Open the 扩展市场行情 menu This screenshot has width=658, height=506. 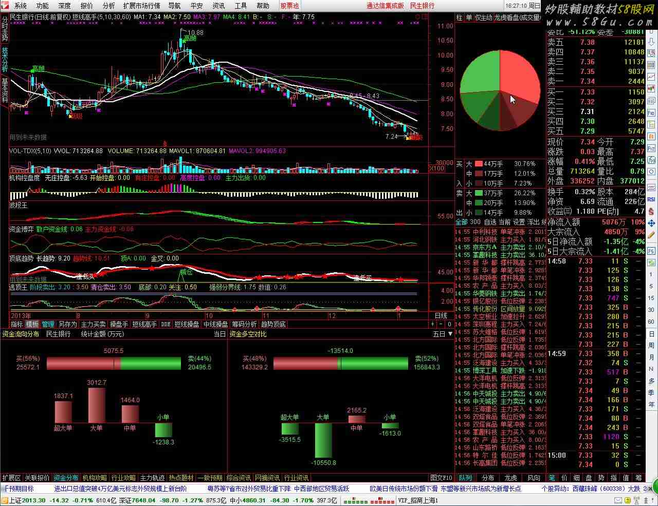click(x=141, y=6)
